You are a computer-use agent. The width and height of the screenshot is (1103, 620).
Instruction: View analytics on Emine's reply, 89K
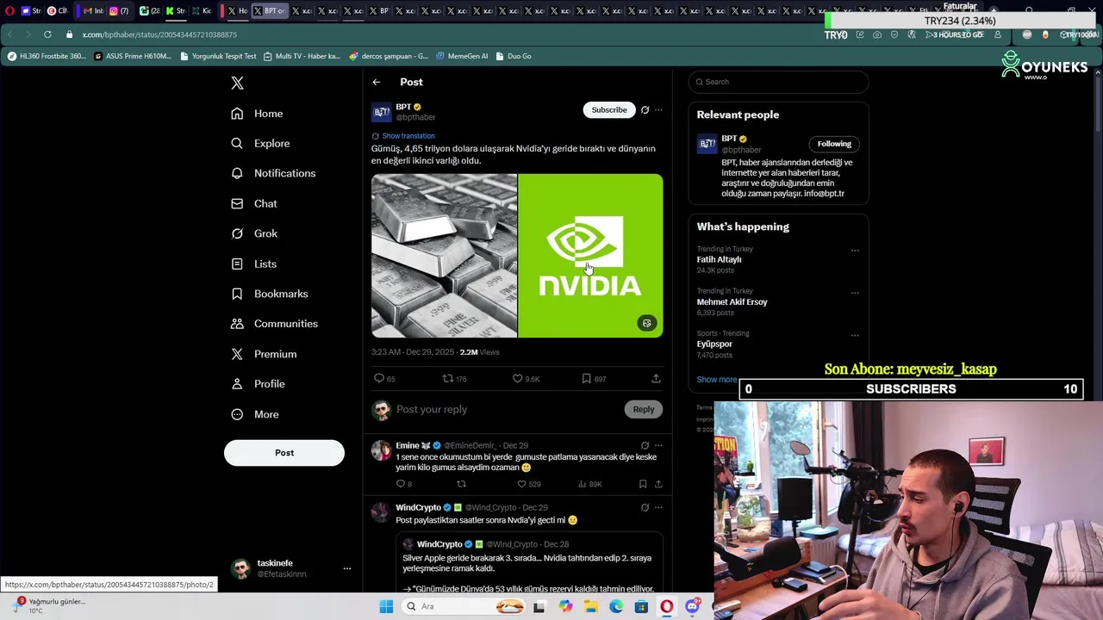(590, 484)
